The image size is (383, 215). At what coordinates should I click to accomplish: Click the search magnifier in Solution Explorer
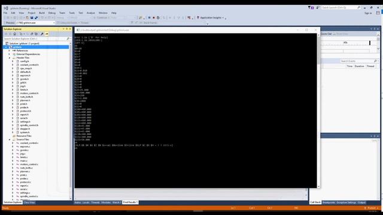point(68,38)
